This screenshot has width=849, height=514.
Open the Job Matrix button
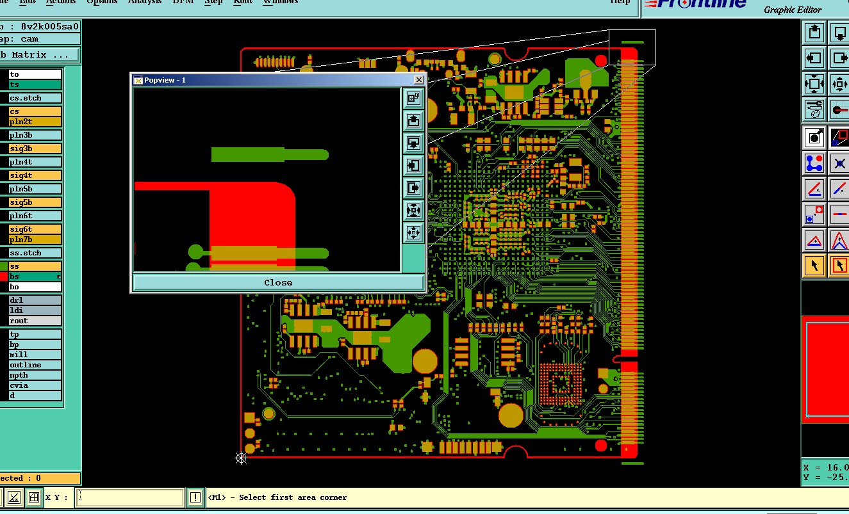(39, 55)
